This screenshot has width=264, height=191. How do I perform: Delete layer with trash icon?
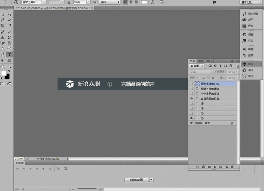tap(232, 167)
